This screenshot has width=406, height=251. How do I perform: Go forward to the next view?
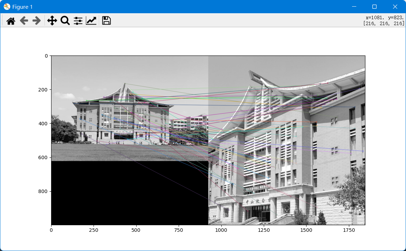[x=36, y=21]
